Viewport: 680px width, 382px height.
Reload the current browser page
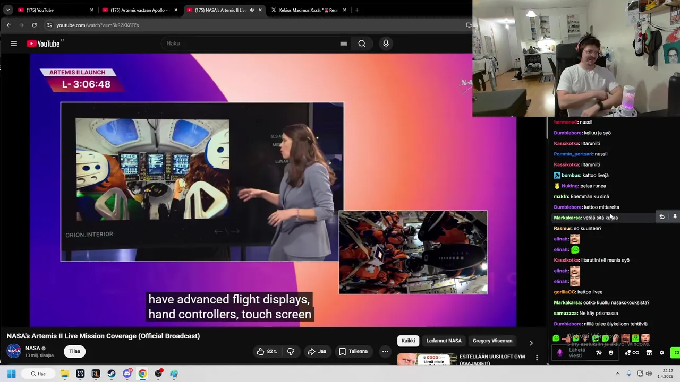34,25
